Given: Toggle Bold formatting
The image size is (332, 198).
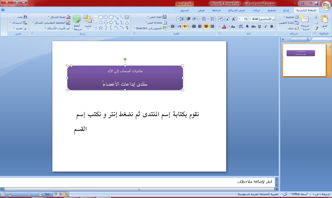Looking at the screenshot, I should click(272, 26).
